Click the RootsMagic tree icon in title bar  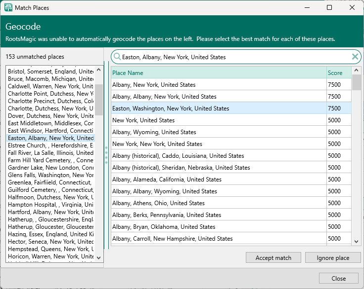click(8, 7)
